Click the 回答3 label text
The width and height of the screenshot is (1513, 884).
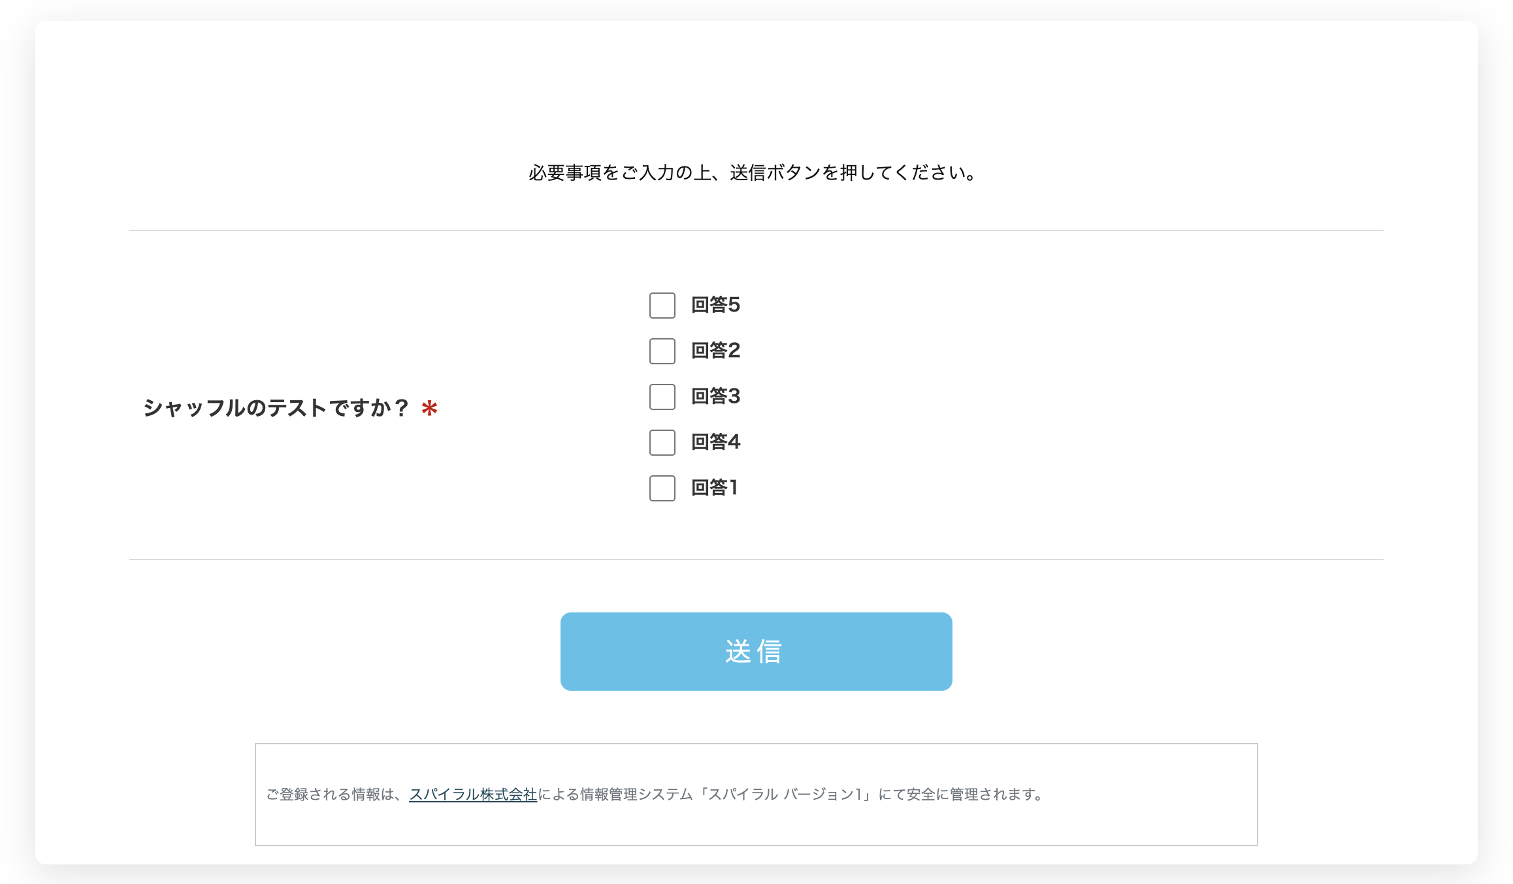[715, 396]
